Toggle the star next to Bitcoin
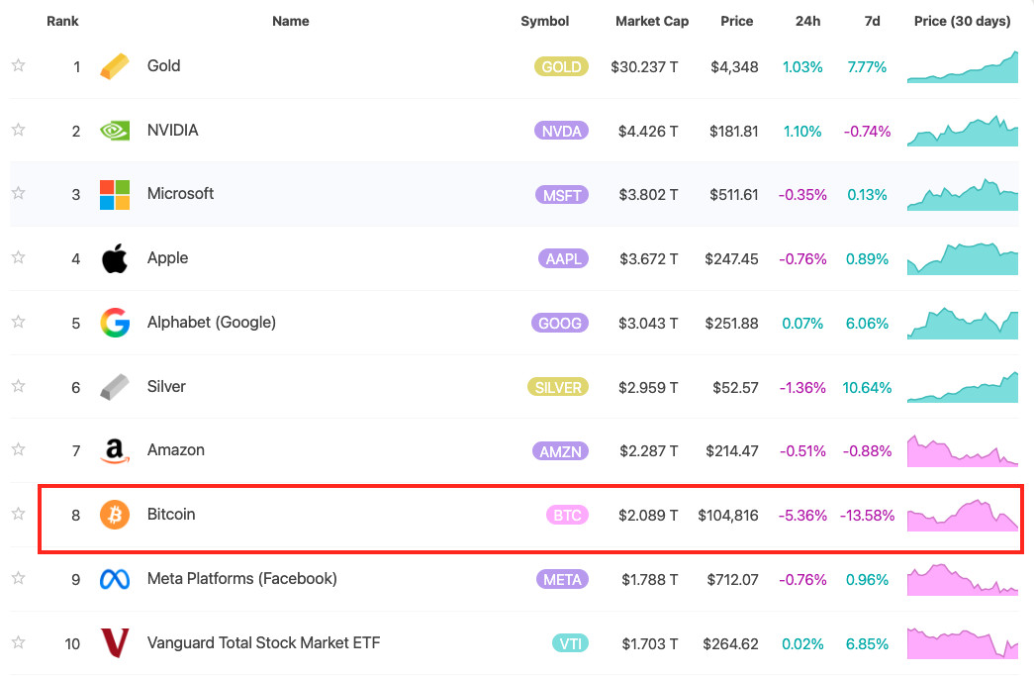Image resolution: width=1034 pixels, height=676 pixels. (x=18, y=515)
